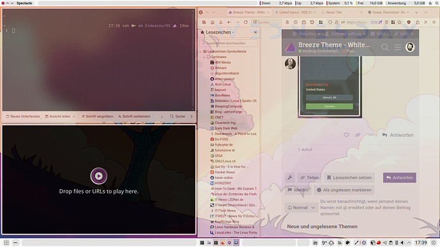Collapse the Technews bookmark folder
The image size is (440, 247).
click(204, 57)
